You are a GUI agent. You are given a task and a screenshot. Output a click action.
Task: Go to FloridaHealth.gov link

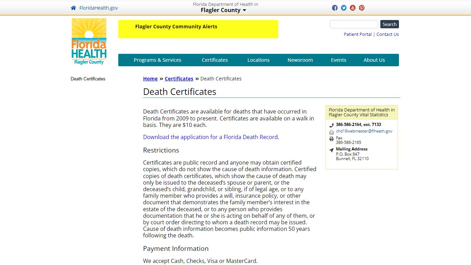[x=99, y=8]
